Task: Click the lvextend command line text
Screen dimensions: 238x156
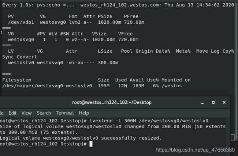Action: tap(149, 121)
